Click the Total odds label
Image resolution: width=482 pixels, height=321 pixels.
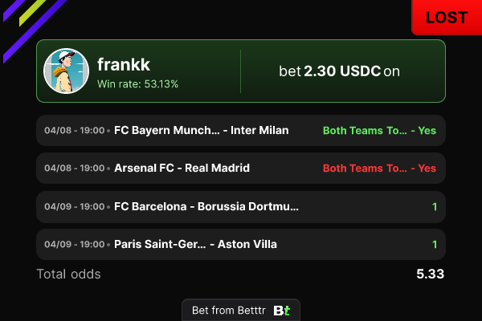point(68,274)
